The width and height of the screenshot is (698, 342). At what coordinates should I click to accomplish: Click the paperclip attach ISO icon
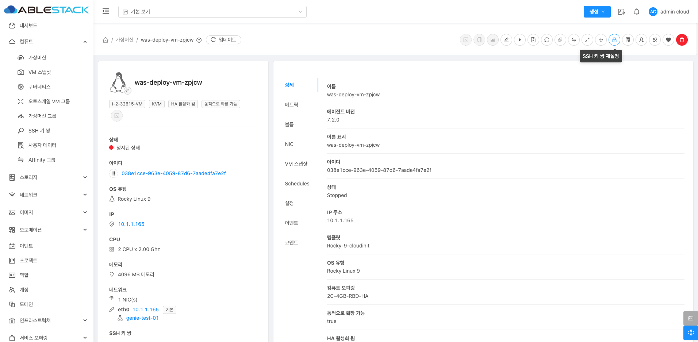(560, 40)
